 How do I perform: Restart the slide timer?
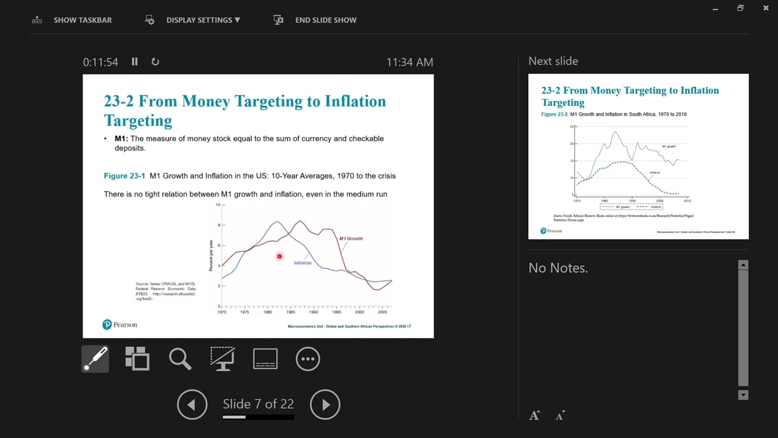point(155,61)
